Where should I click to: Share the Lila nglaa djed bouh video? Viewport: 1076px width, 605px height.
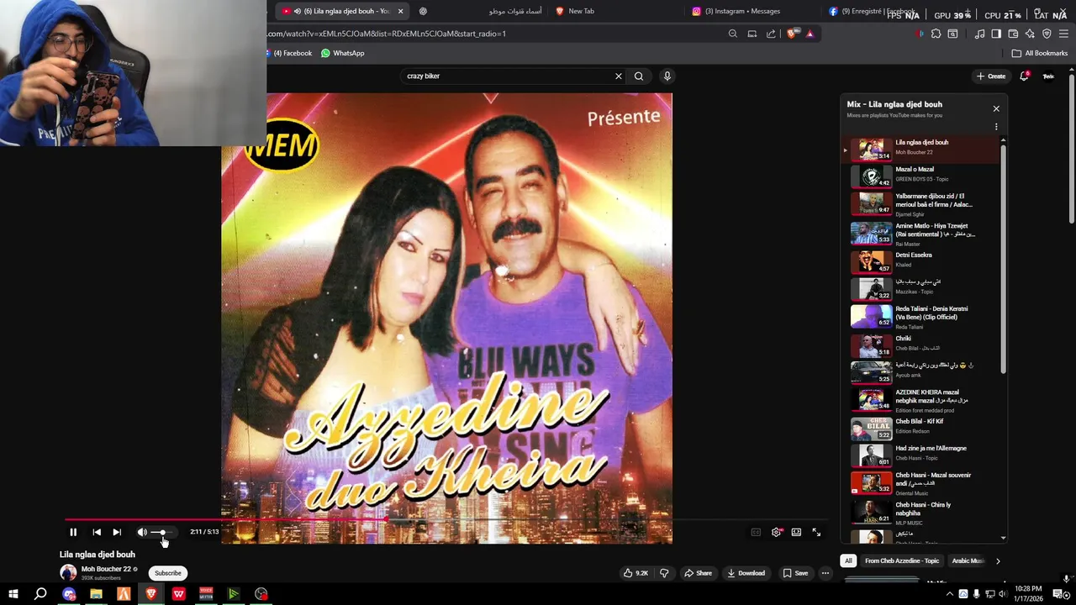point(698,573)
